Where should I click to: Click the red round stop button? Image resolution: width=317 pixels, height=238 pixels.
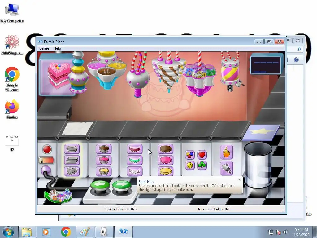coord(47,149)
